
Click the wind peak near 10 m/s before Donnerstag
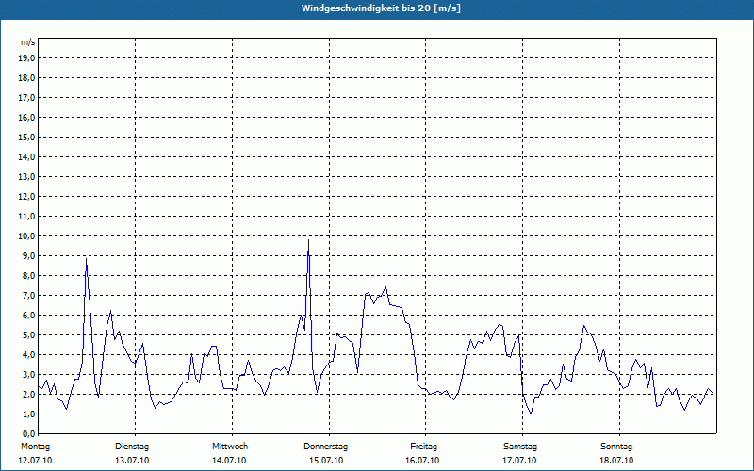coord(308,240)
